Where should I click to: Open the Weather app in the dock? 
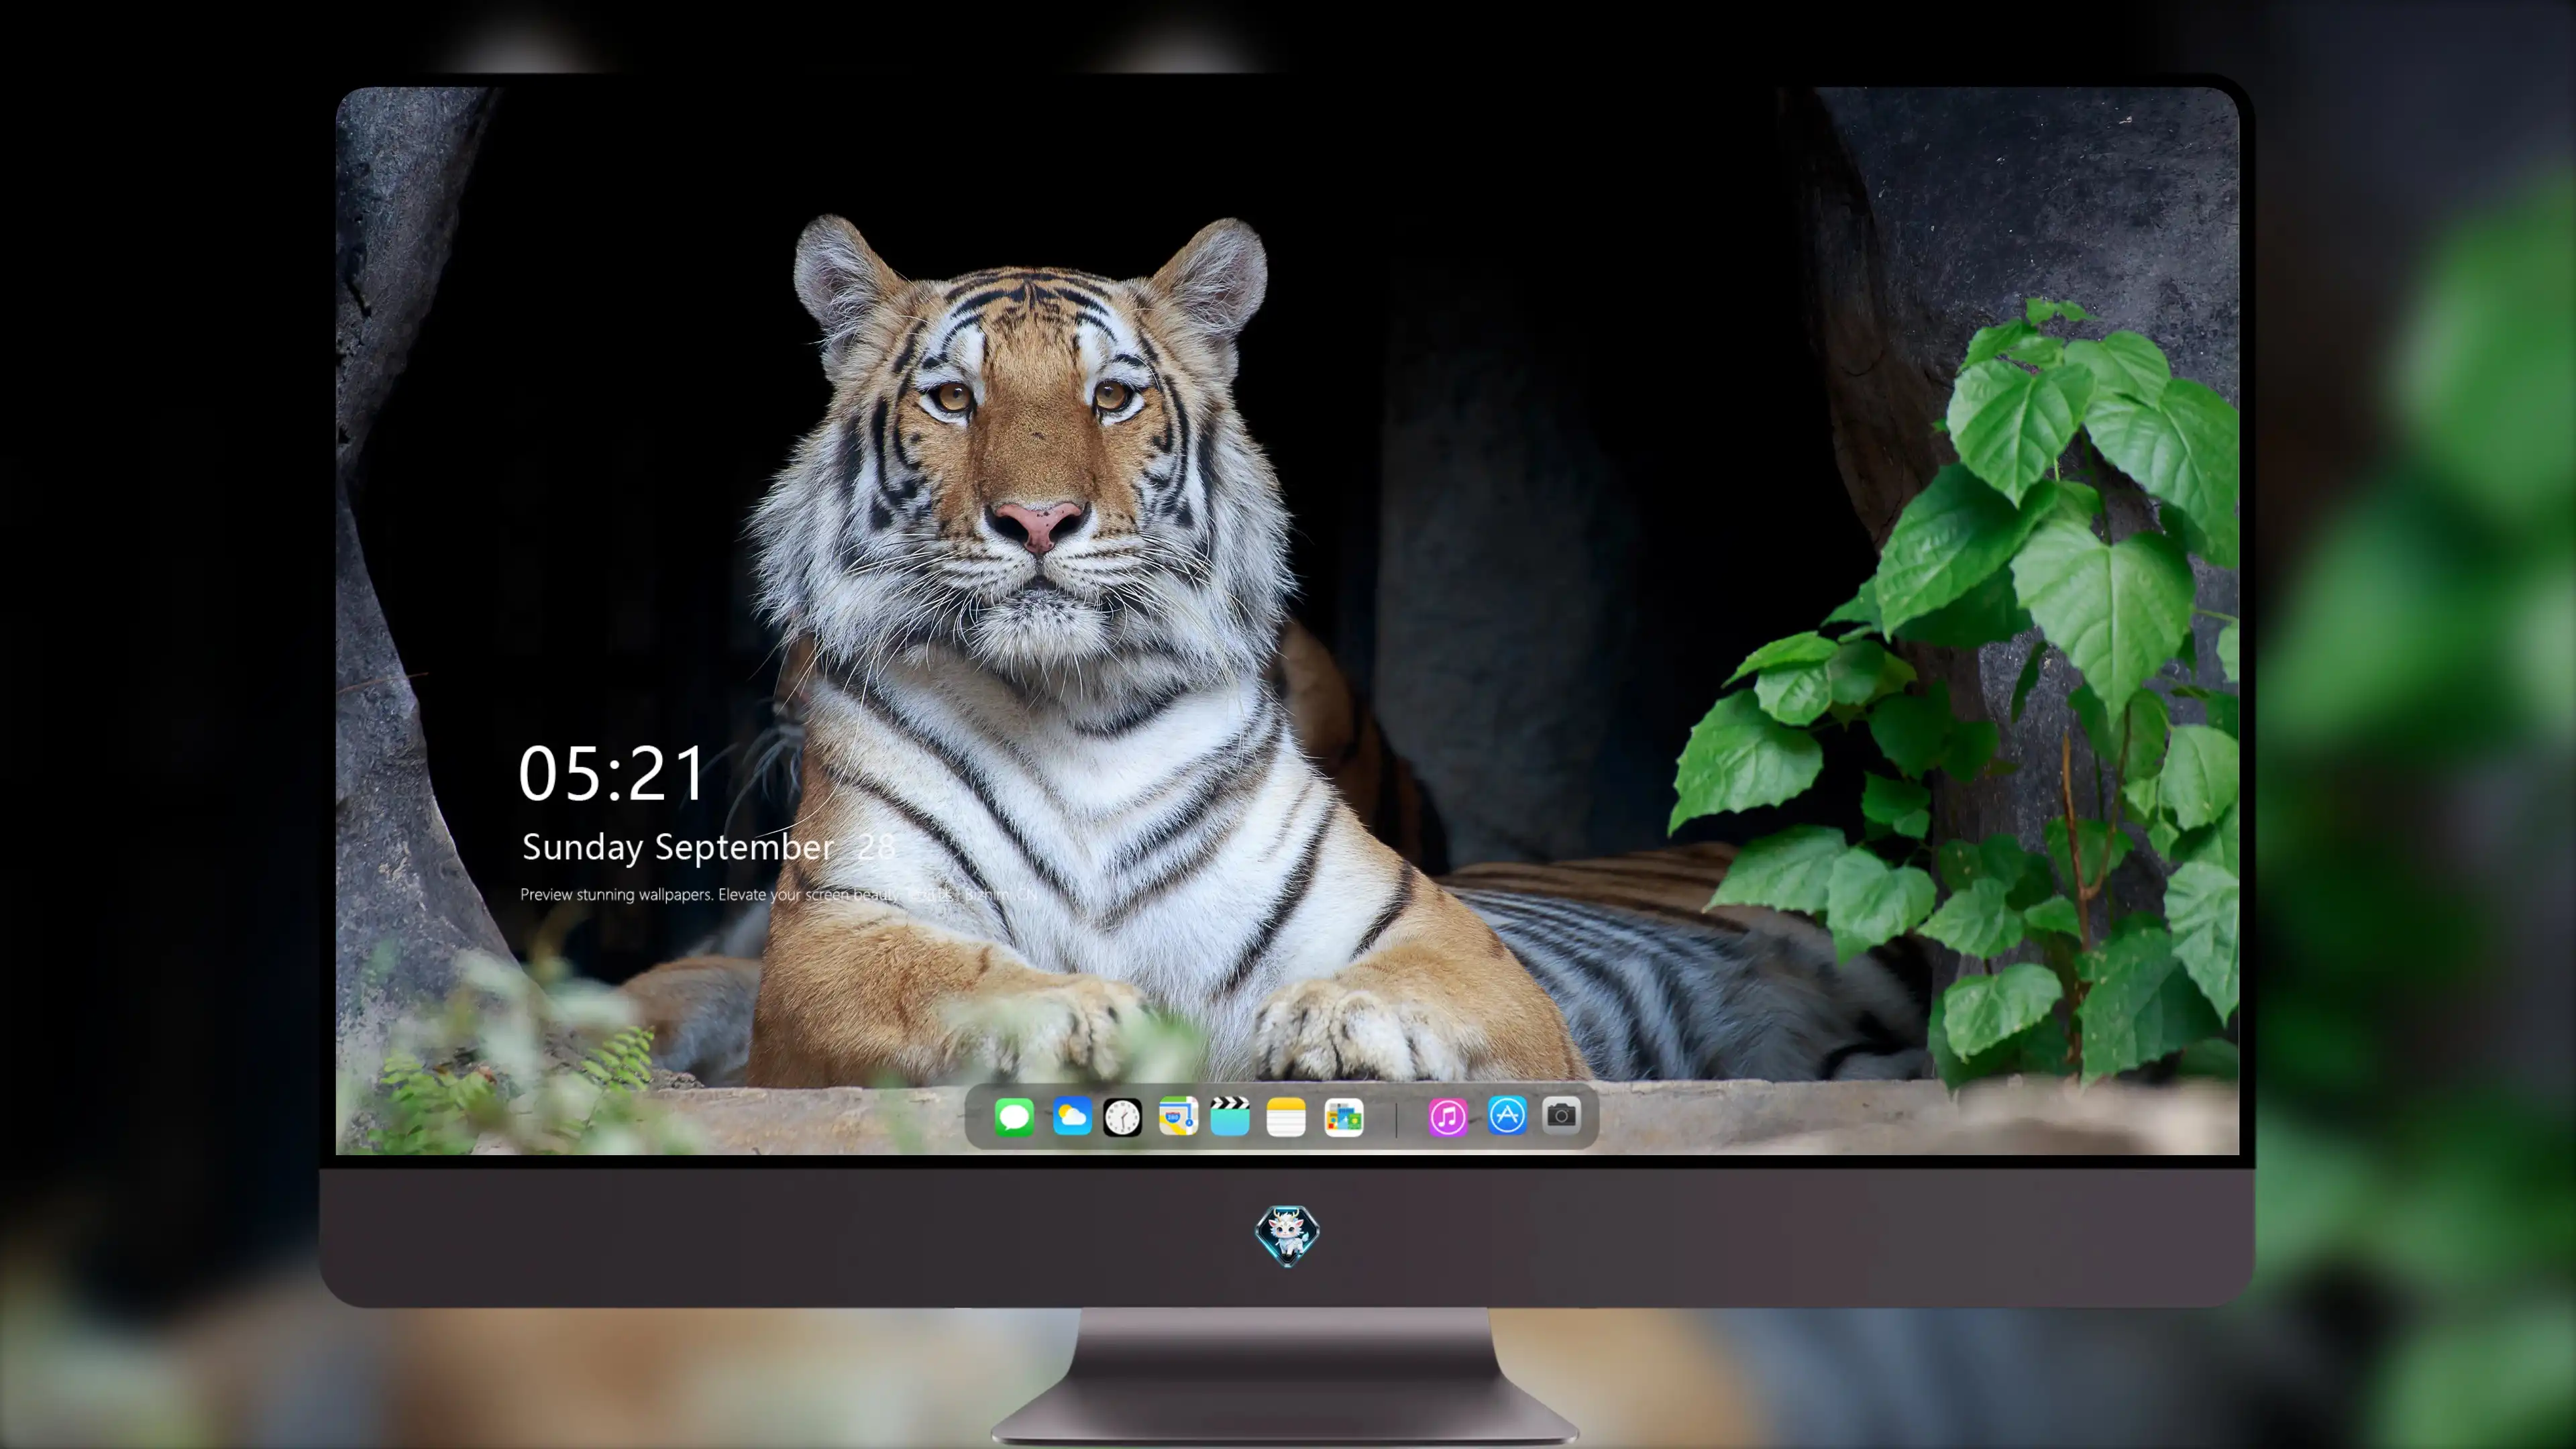1072,1116
